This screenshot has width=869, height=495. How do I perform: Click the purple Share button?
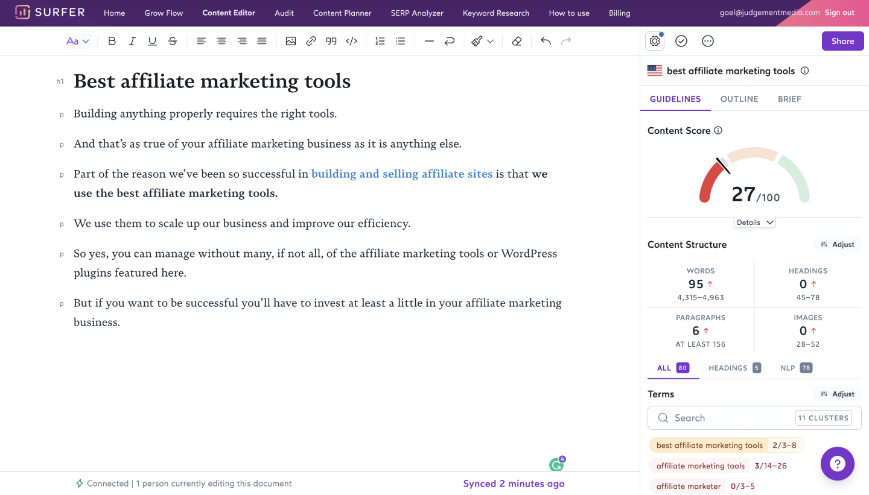(842, 41)
